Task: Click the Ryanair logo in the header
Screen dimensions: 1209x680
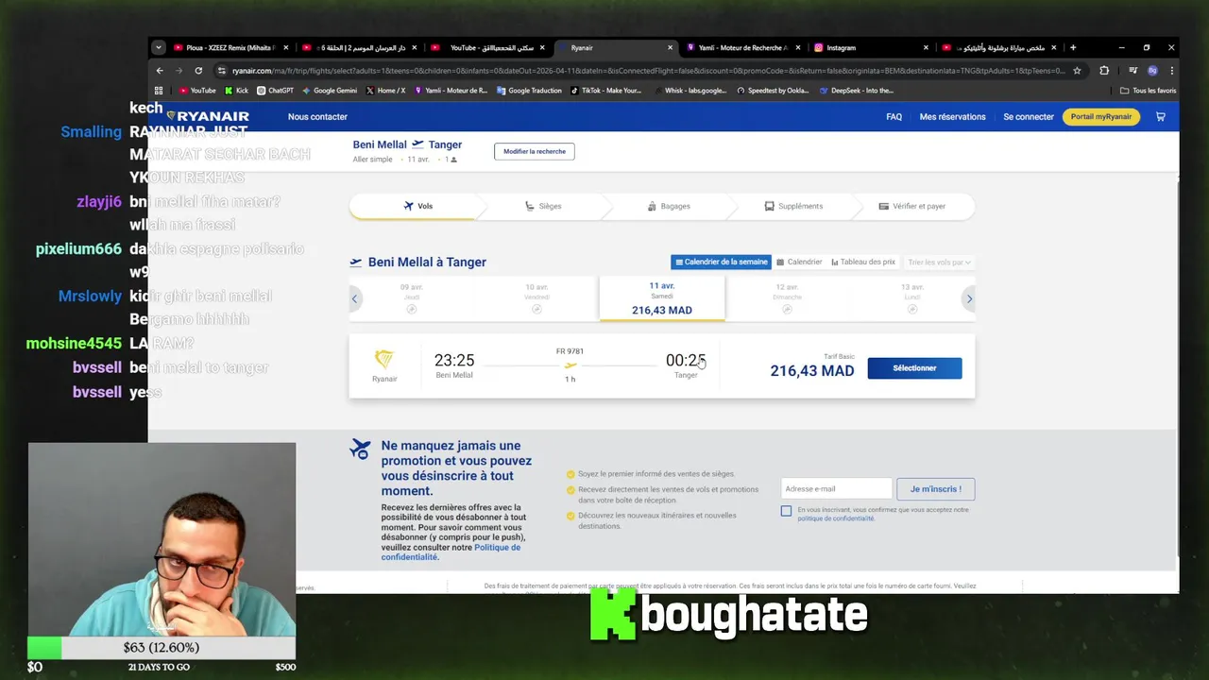Action: point(208,116)
